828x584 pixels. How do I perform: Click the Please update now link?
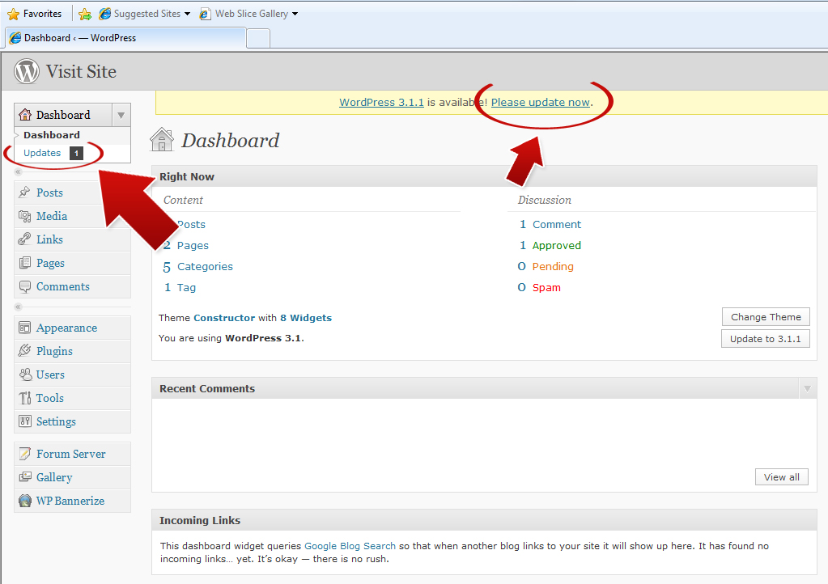[540, 103]
